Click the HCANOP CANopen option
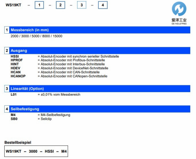Image resolution: width=196 pixels, height=159 pixels. pyautogui.click(x=18, y=76)
